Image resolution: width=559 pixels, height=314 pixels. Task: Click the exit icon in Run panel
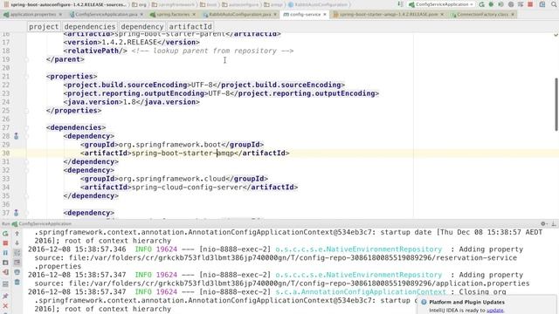click(5, 272)
